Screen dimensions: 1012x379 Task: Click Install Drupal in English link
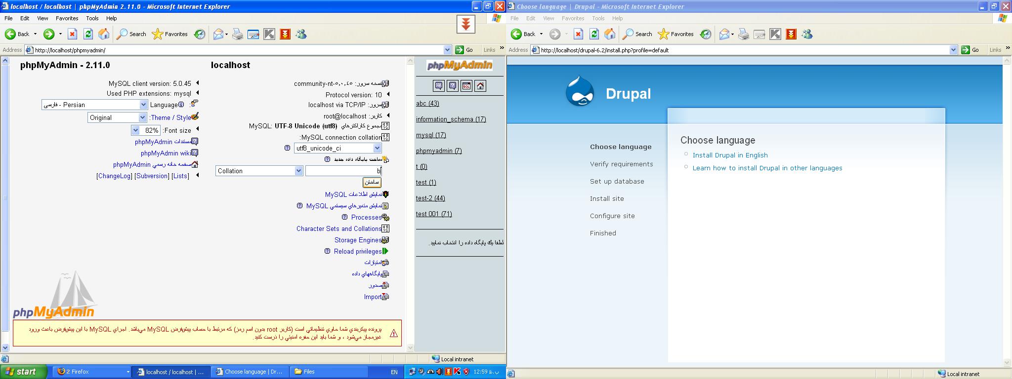(730, 155)
